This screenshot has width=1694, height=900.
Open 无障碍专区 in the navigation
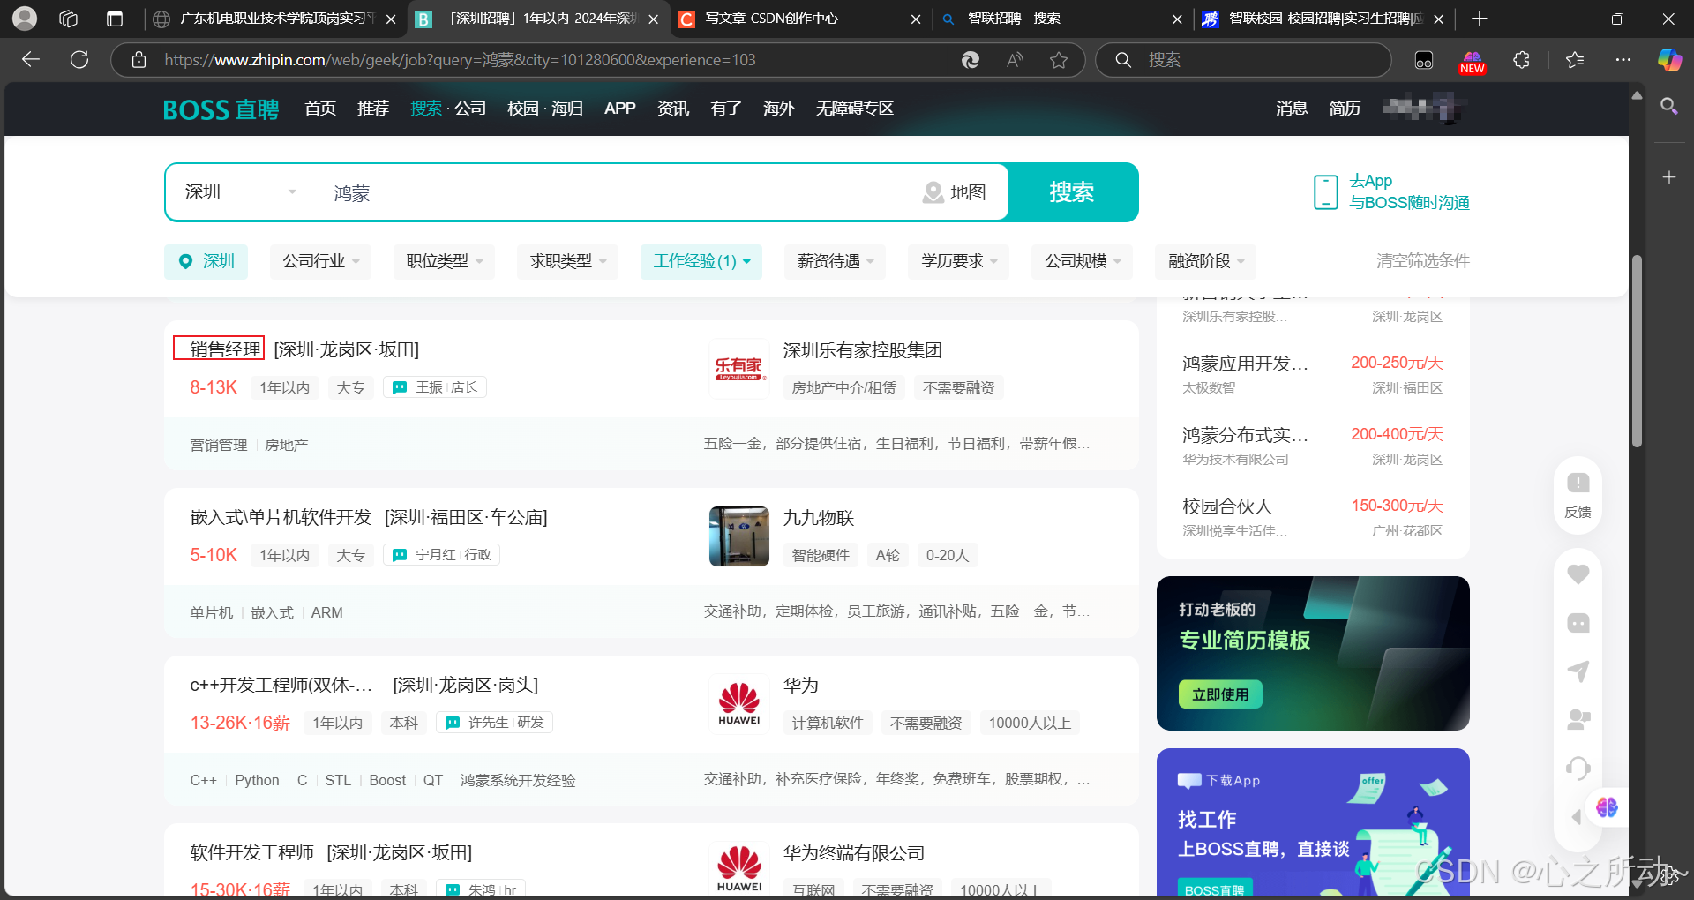pos(854,109)
